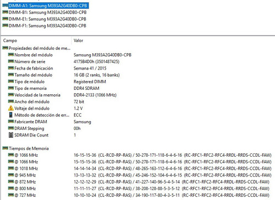Click the Voltaje del módulo warning icon
275x200 pixels.
11,108
